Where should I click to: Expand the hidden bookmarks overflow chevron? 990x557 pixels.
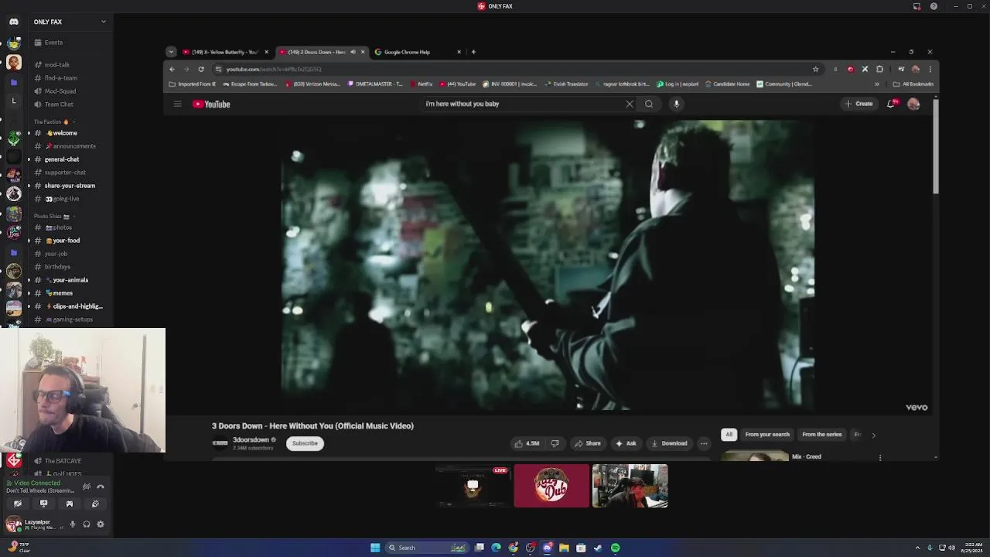click(x=876, y=84)
